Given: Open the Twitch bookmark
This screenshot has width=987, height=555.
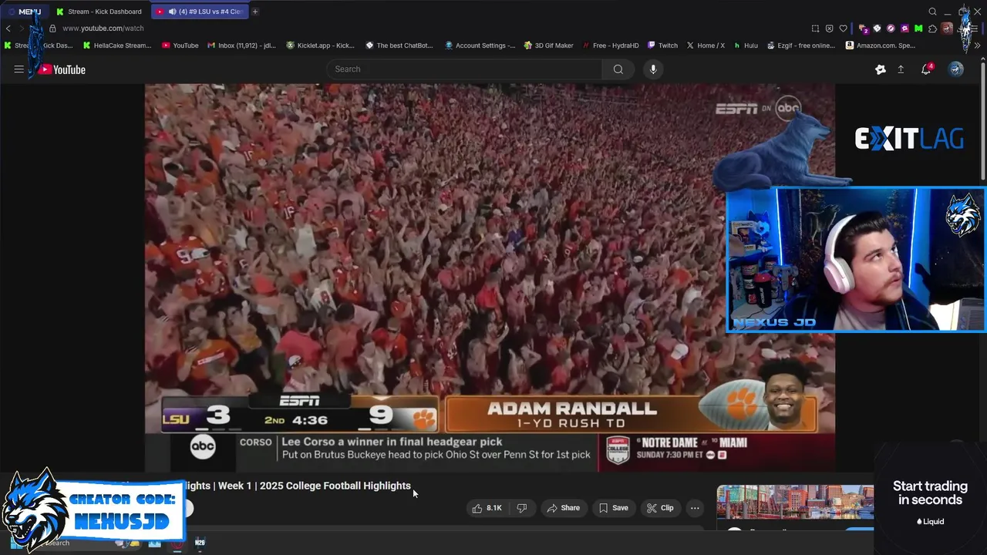Looking at the screenshot, I should [x=662, y=45].
